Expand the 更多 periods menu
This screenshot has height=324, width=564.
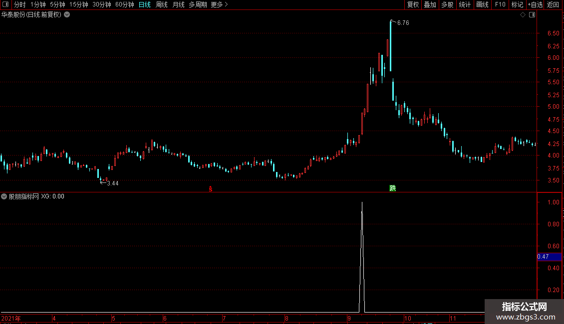pyautogui.click(x=219, y=4)
